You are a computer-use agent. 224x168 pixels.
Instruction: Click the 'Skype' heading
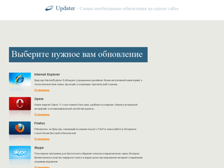pyautogui.click(x=39, y=148)
